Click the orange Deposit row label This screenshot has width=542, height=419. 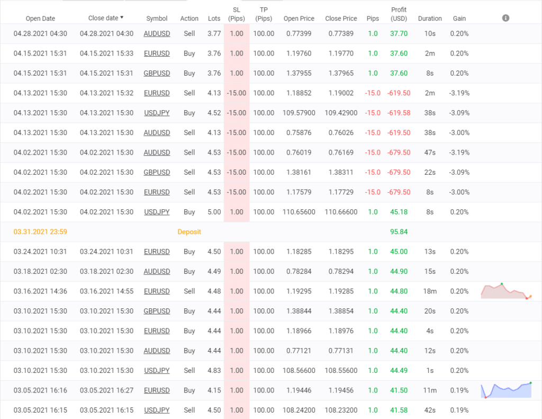coord(189,231)
